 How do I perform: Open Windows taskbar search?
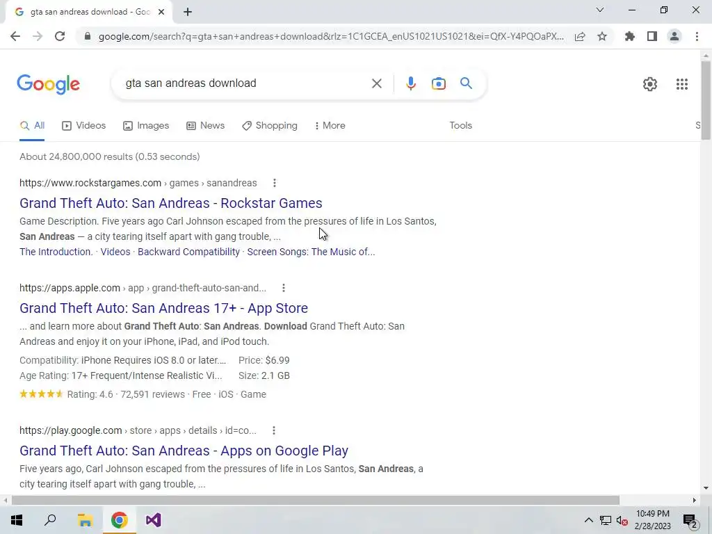[50, 520]
